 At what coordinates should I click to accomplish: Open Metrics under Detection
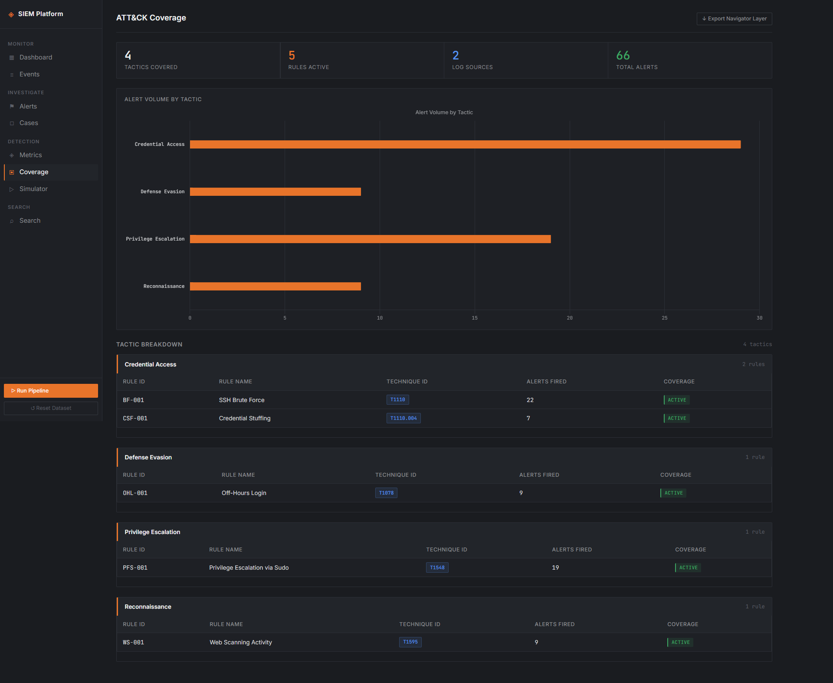[51, 155]
